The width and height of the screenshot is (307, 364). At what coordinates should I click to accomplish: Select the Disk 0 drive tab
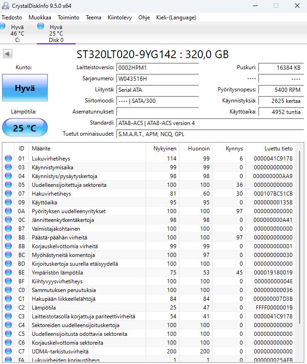point(56,33)
